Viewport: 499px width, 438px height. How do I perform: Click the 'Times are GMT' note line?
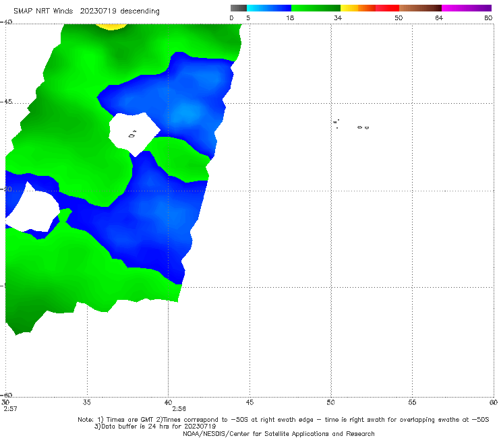click(x=283, y=420)
